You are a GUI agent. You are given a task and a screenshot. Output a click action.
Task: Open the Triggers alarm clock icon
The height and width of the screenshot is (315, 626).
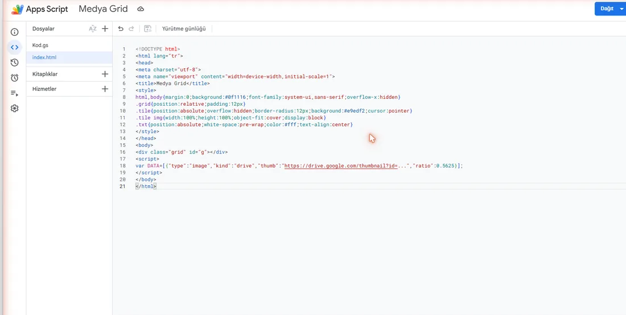click(14, 78)
